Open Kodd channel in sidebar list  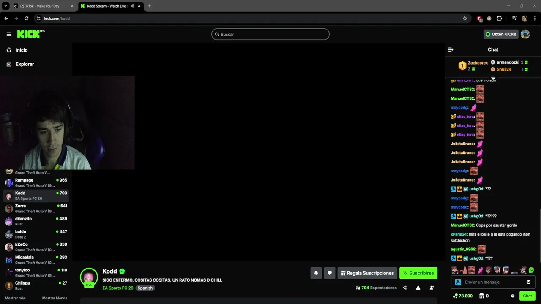pyautogui.click(x=36, y=195)
